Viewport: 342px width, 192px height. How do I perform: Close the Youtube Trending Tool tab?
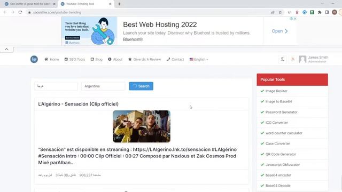111,4
